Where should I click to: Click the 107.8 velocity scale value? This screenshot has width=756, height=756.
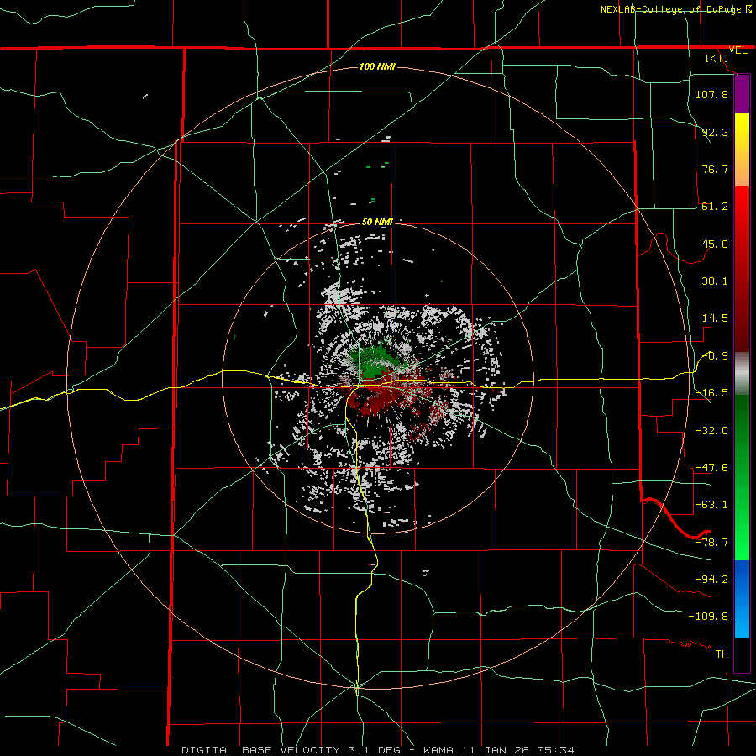click(x=711, y=94)
